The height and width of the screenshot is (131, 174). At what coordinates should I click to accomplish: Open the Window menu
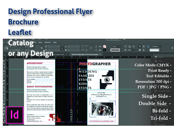pyautogui.click(x=48, y=42)
